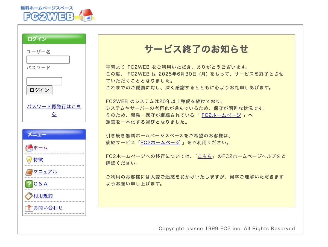Focus the パスワード password field
This screenshot has height=247, width=328.
pyautogui.click(x=44, y=81)
